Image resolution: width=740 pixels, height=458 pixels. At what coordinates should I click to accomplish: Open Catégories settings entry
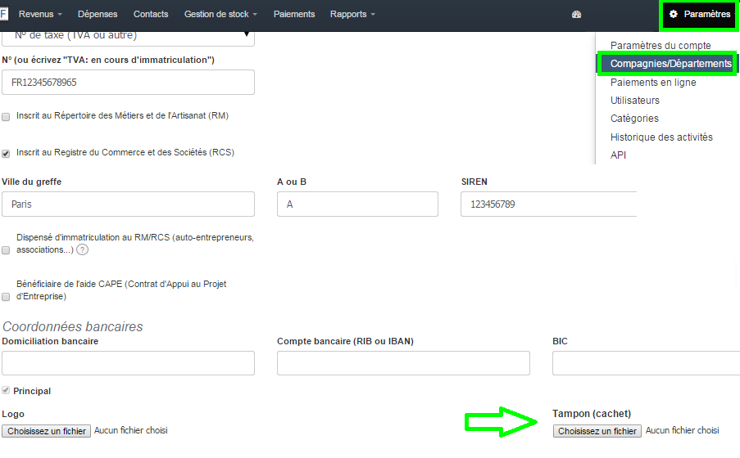pyautogui.click(x=634, y=119)
